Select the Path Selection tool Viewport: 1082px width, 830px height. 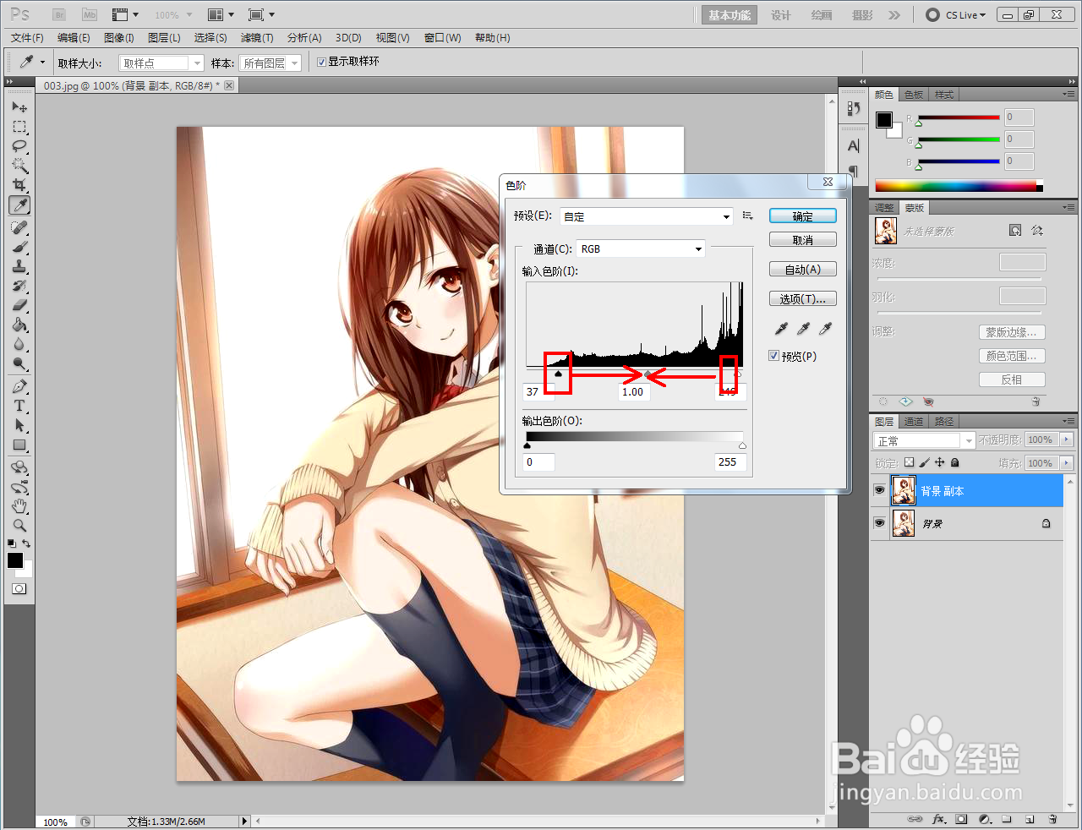tap(19, 425)
